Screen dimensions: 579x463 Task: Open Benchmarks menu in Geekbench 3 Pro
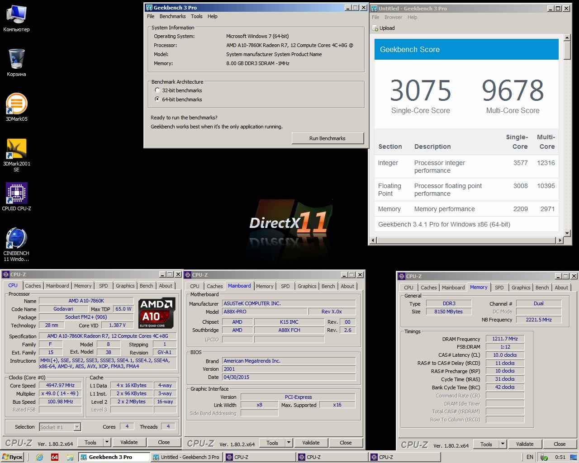(172, 16)
